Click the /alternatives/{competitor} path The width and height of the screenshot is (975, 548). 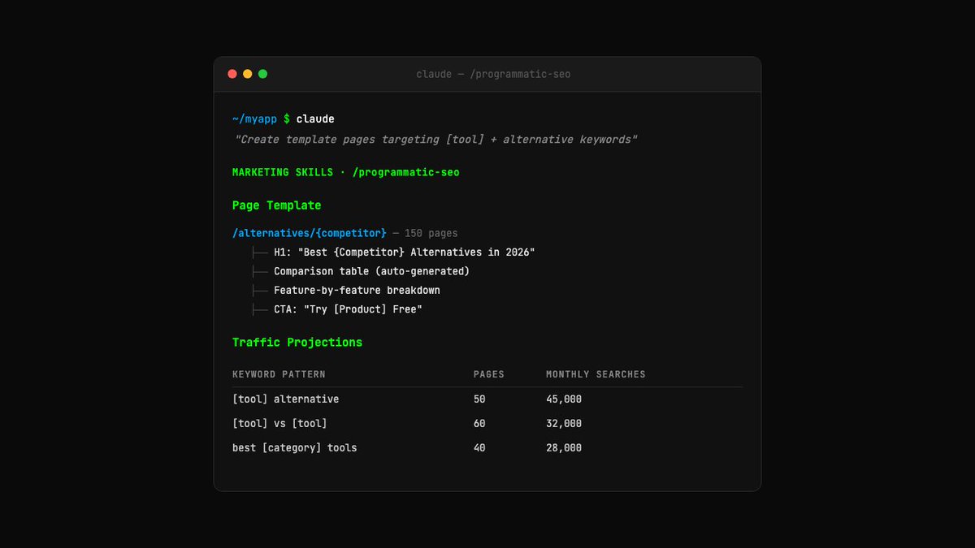tap(310, 233)
